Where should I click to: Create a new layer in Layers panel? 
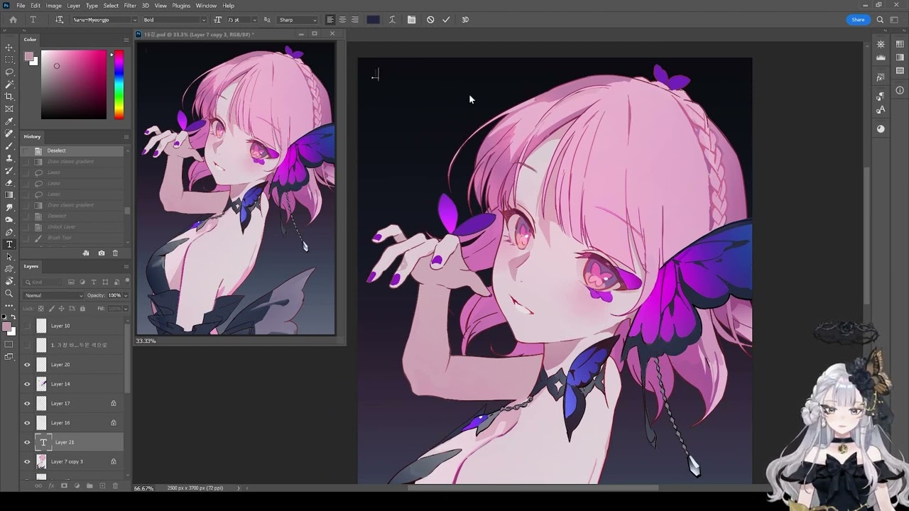[102, 486]
